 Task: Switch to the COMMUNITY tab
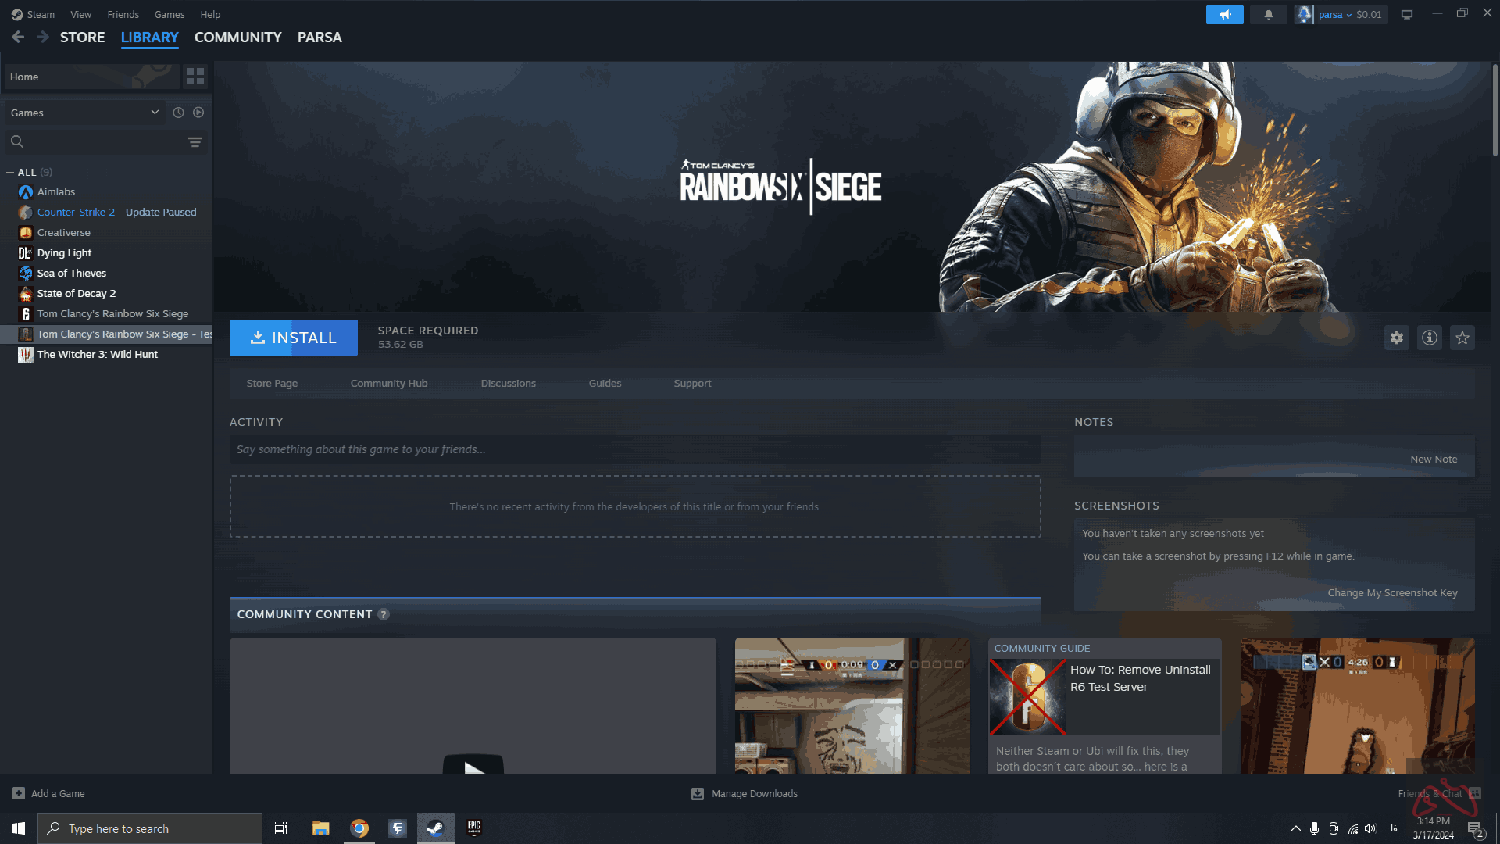(x=237, y=38)
